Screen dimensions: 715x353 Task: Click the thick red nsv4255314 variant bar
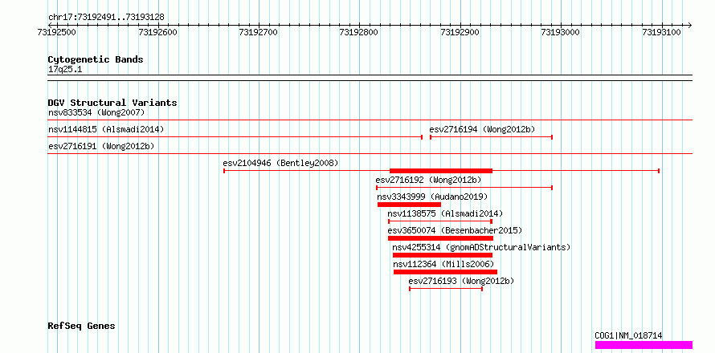[x=443, y=255]
